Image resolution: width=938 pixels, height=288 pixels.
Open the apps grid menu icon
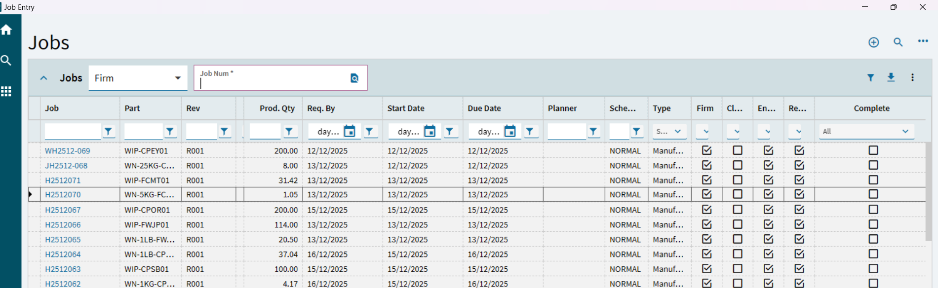coord(6,92)
